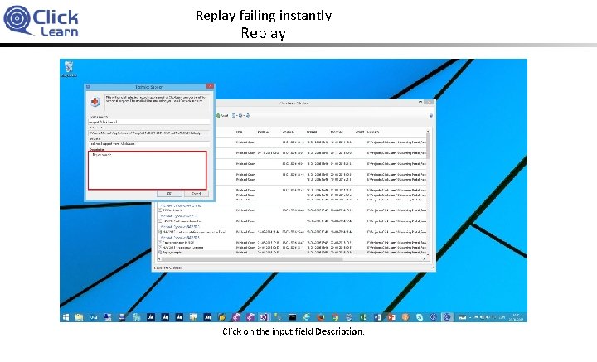Click the ClickLearn logo in page header
The width and height of the screenshot is (597, 362).
[41, 21]
